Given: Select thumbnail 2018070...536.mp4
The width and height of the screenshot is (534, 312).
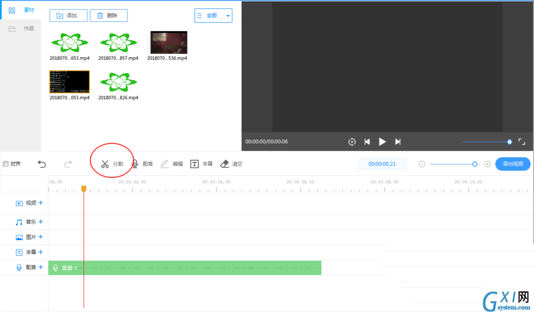Looking at the screenshot, I should [169, 43].
